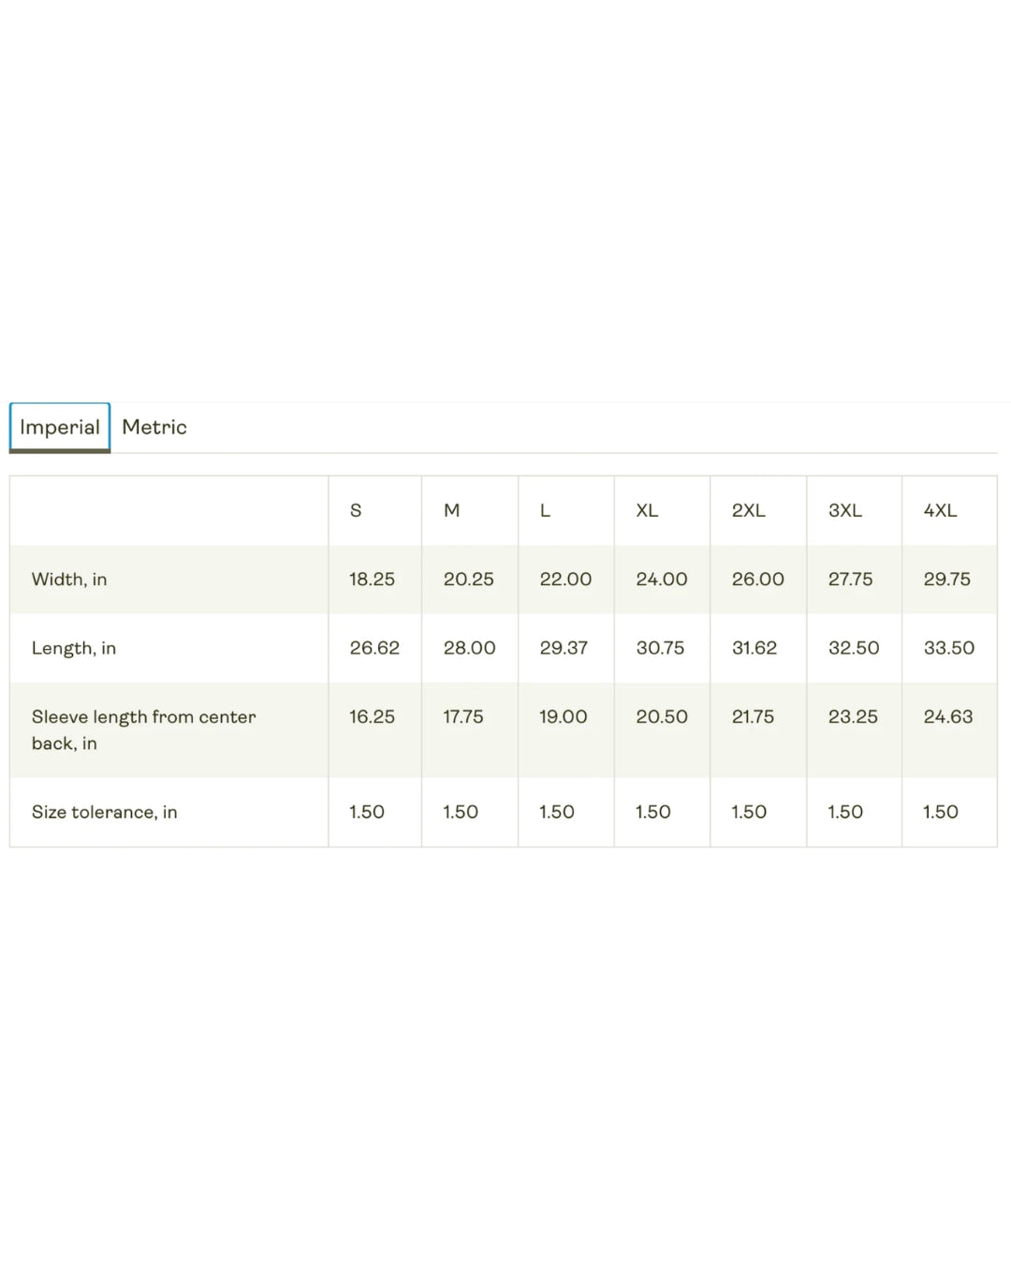Click the 4XL size column header
The image size is (1011, 1264).
click(940, 510)
